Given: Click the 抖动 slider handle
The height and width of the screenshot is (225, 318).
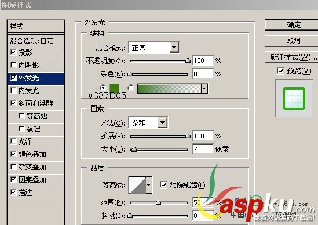Looking at the screenshot, I should point(130,216).
